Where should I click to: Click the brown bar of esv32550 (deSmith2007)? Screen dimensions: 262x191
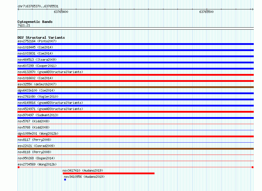(135, 87)
